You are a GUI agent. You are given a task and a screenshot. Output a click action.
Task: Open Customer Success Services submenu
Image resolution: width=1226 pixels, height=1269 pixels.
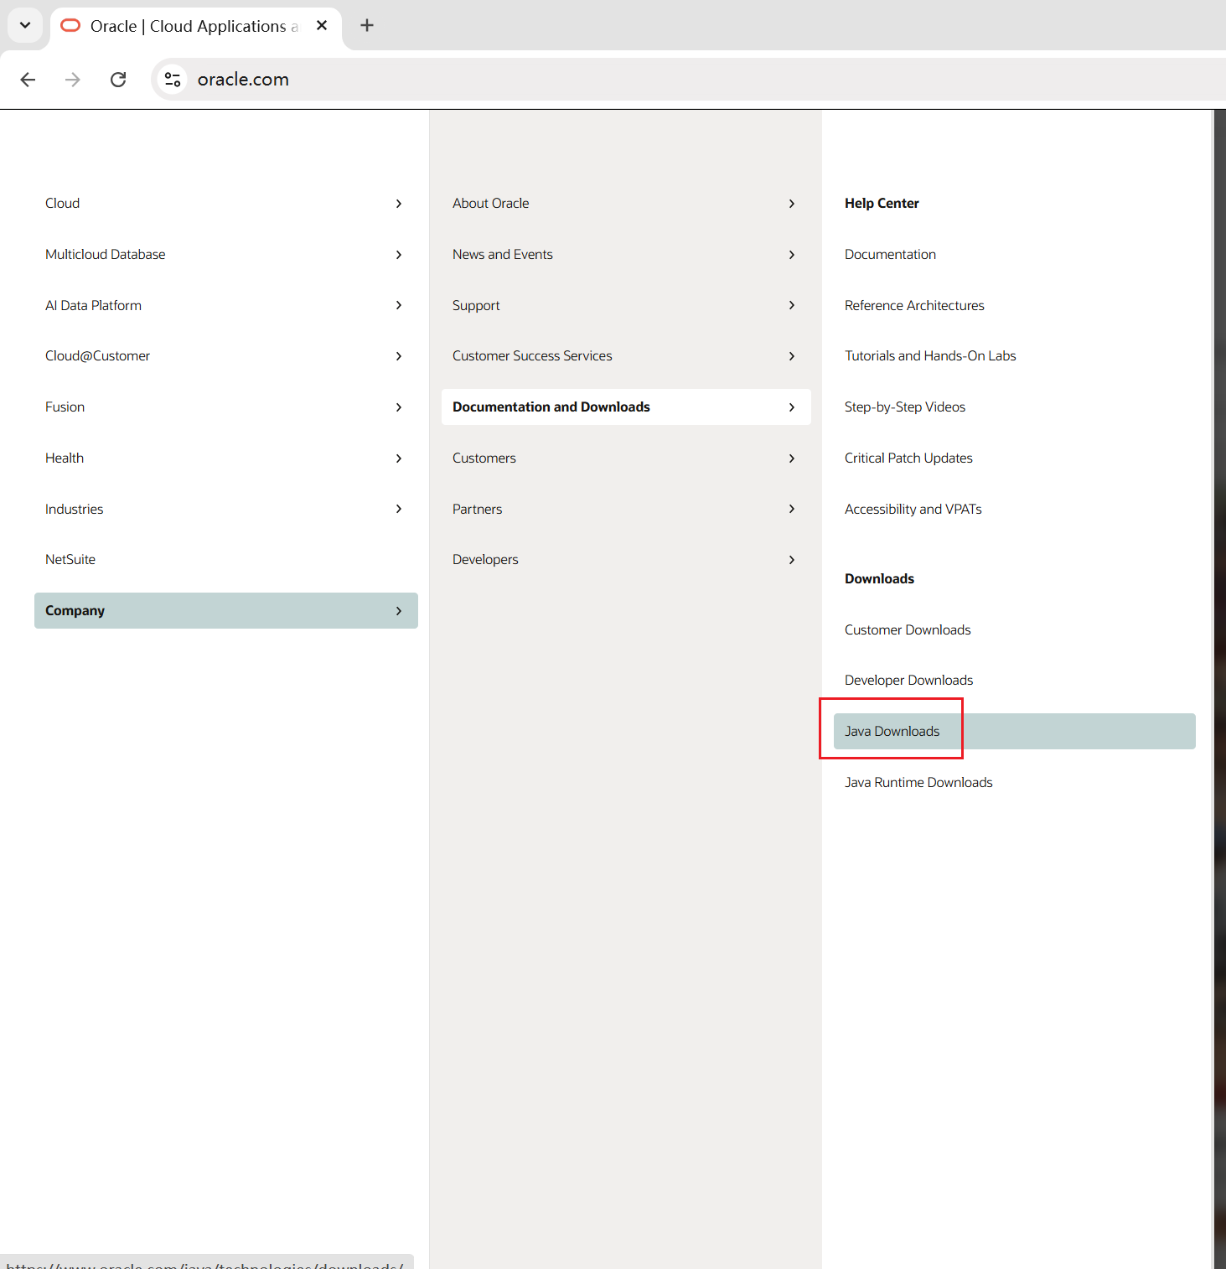(626, 356)
